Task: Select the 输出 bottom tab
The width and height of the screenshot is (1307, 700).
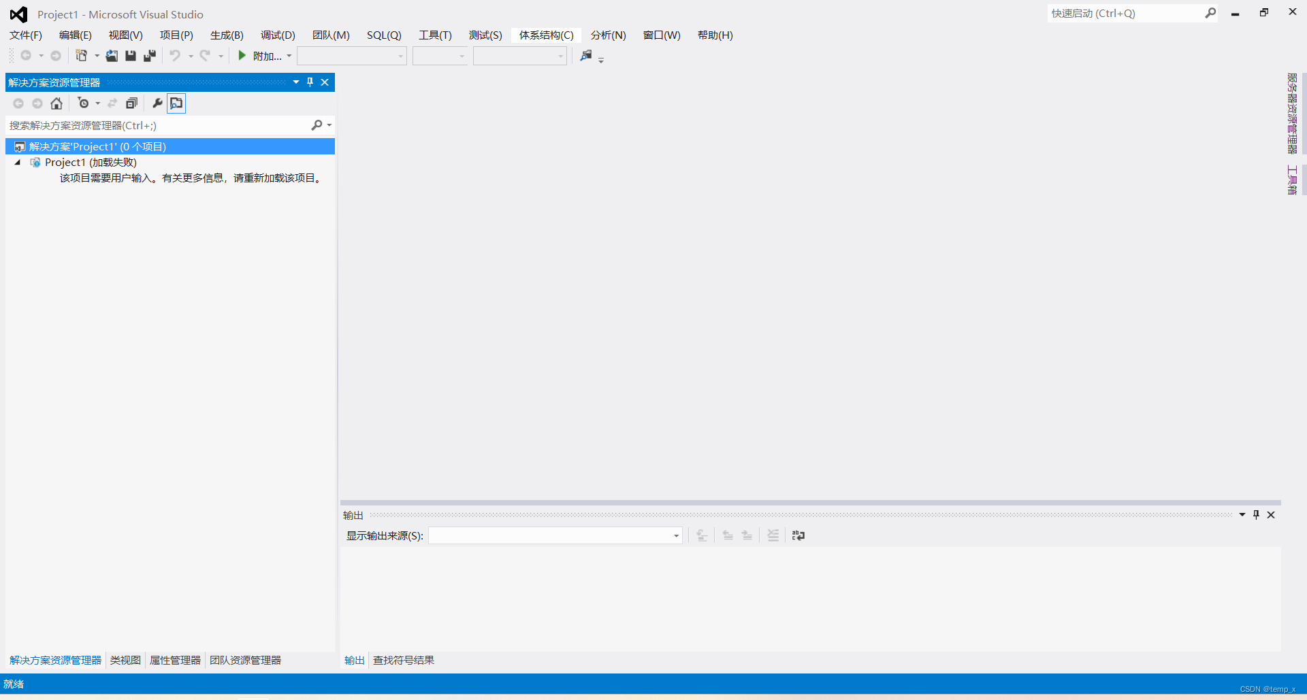Action: pyautogui.click(x=355, y=661)
